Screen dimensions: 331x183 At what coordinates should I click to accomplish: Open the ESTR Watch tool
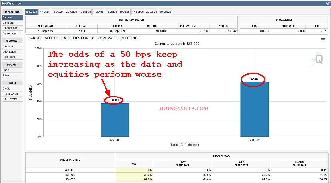(10, 99)
